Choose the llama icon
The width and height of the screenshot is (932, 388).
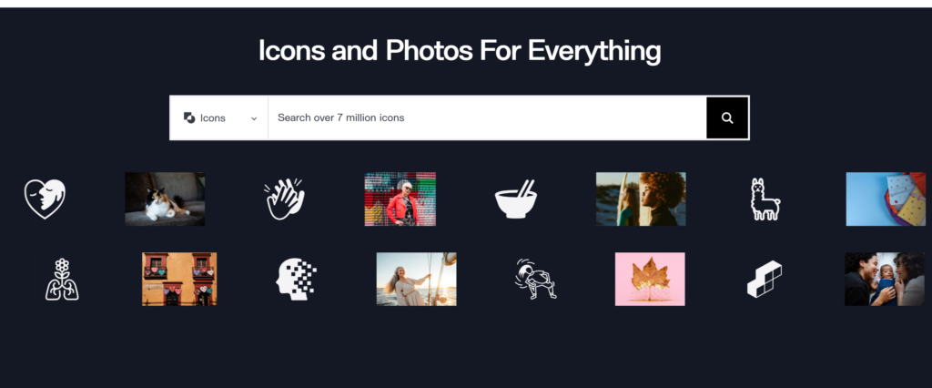tap(765, 199)
